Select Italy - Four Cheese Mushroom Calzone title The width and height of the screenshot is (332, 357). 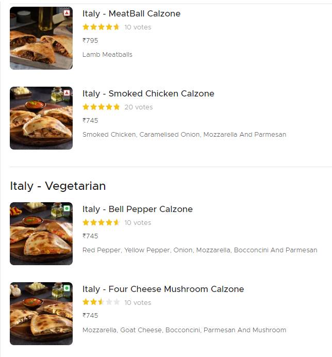point(163,289)
